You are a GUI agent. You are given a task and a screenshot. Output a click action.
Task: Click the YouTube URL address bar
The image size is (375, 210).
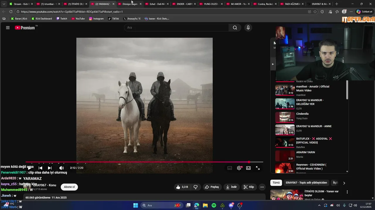point(161,12)
